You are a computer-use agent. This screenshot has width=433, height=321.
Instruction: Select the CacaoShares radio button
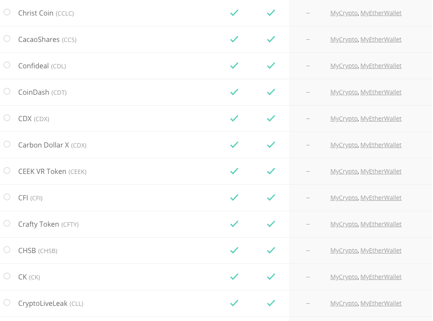(x=7, y=39)
